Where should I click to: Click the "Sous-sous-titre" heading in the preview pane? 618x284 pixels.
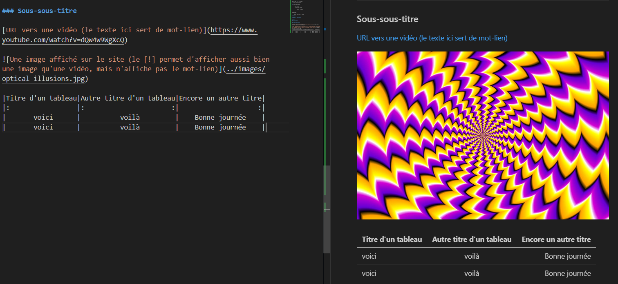click(387, 19)
